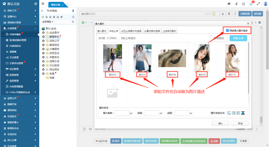This screenshot has height=147, width=269.
Task: Switch to the 从素材库中选择 tab
Action: [x=152, y=31]
